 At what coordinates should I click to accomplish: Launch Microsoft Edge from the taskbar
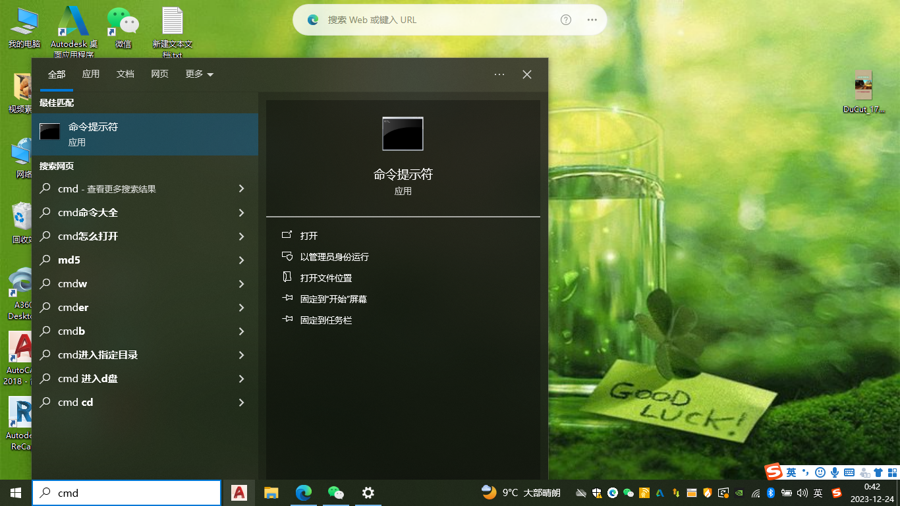303,492
